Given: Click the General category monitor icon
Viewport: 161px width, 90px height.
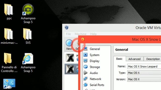Looking at the screenshot, I should click(86, 49).
